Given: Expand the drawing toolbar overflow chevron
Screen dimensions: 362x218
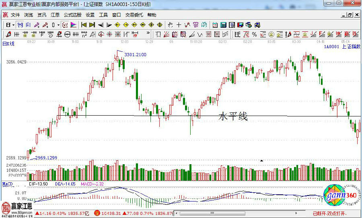Looking at the screenshot, I should click(148, 34).
